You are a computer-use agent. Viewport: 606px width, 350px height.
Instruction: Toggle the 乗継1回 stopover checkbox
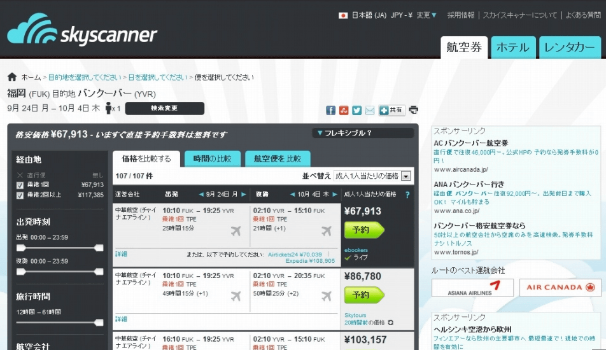click(x=20, y=185)
